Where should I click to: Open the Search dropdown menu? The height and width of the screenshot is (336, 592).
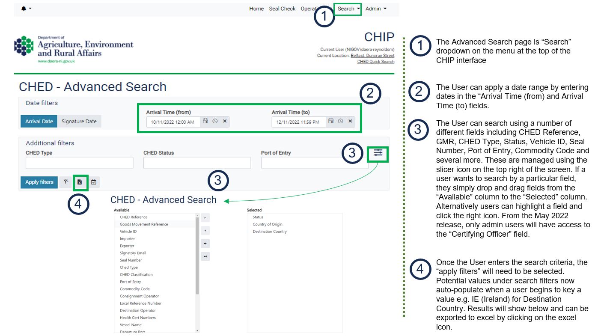click(348, 9)
